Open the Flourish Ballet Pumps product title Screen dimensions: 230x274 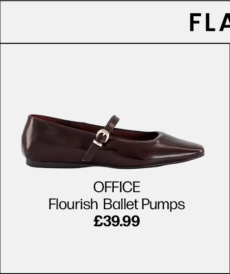point(117,204)
